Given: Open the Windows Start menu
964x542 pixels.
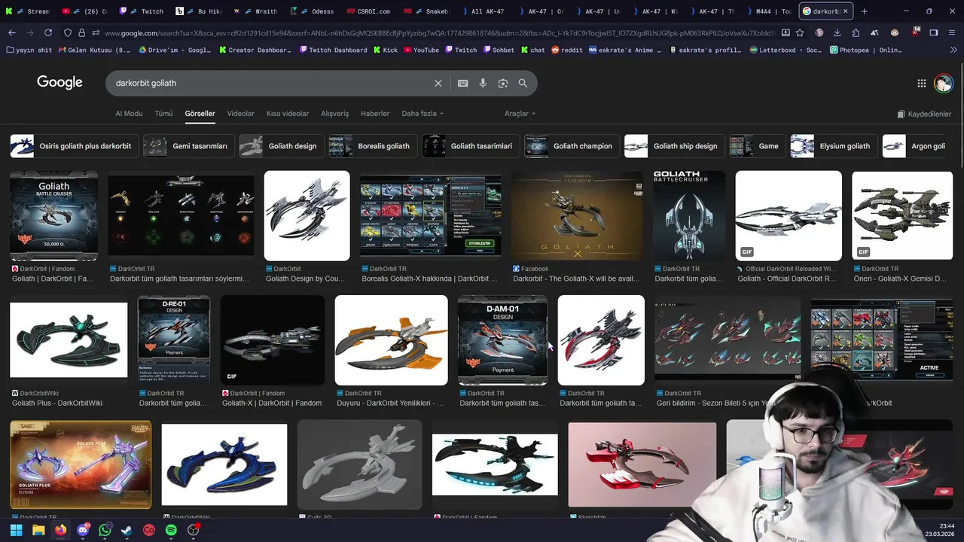Looking at the screenshot, I should [x=16, y=530].
